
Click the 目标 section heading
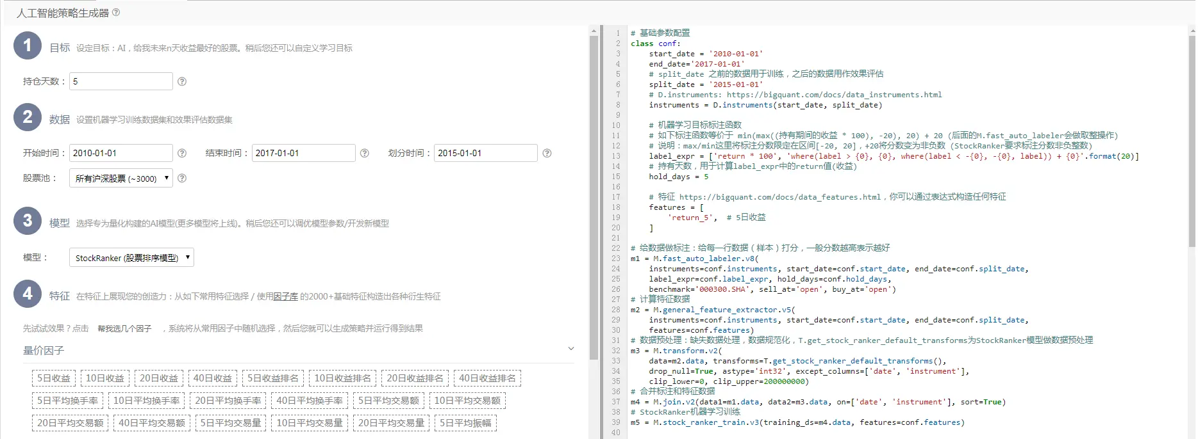click(x=60, y=48)
